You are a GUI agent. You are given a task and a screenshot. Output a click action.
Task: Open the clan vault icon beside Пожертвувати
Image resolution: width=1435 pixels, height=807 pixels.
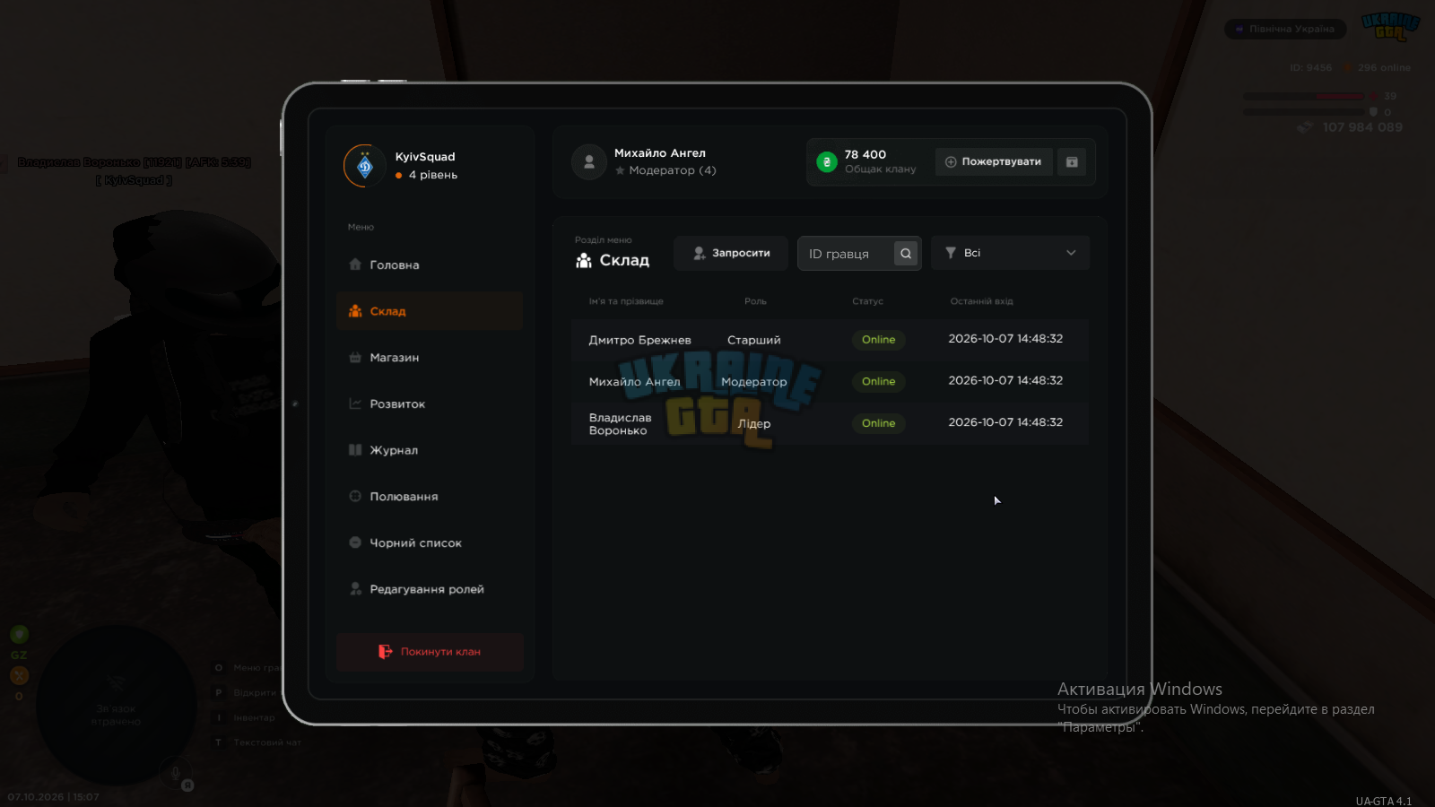click(1072, 162)
